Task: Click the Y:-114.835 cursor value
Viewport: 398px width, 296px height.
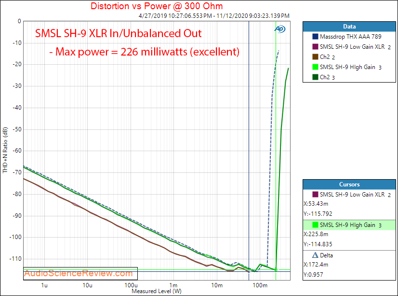Action: tap(318, 244)
